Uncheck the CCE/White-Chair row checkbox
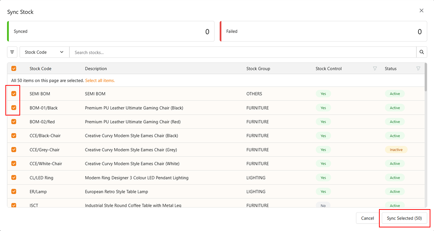This screenshot has height=231, width=434. (x=14, y=164)
